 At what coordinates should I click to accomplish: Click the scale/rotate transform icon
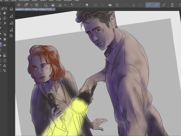tap(117, 5)
